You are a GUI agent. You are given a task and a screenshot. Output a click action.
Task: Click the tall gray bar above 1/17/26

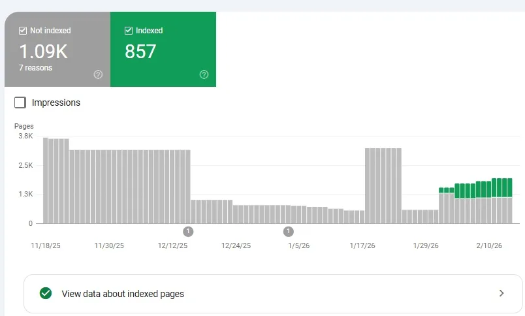369,186
